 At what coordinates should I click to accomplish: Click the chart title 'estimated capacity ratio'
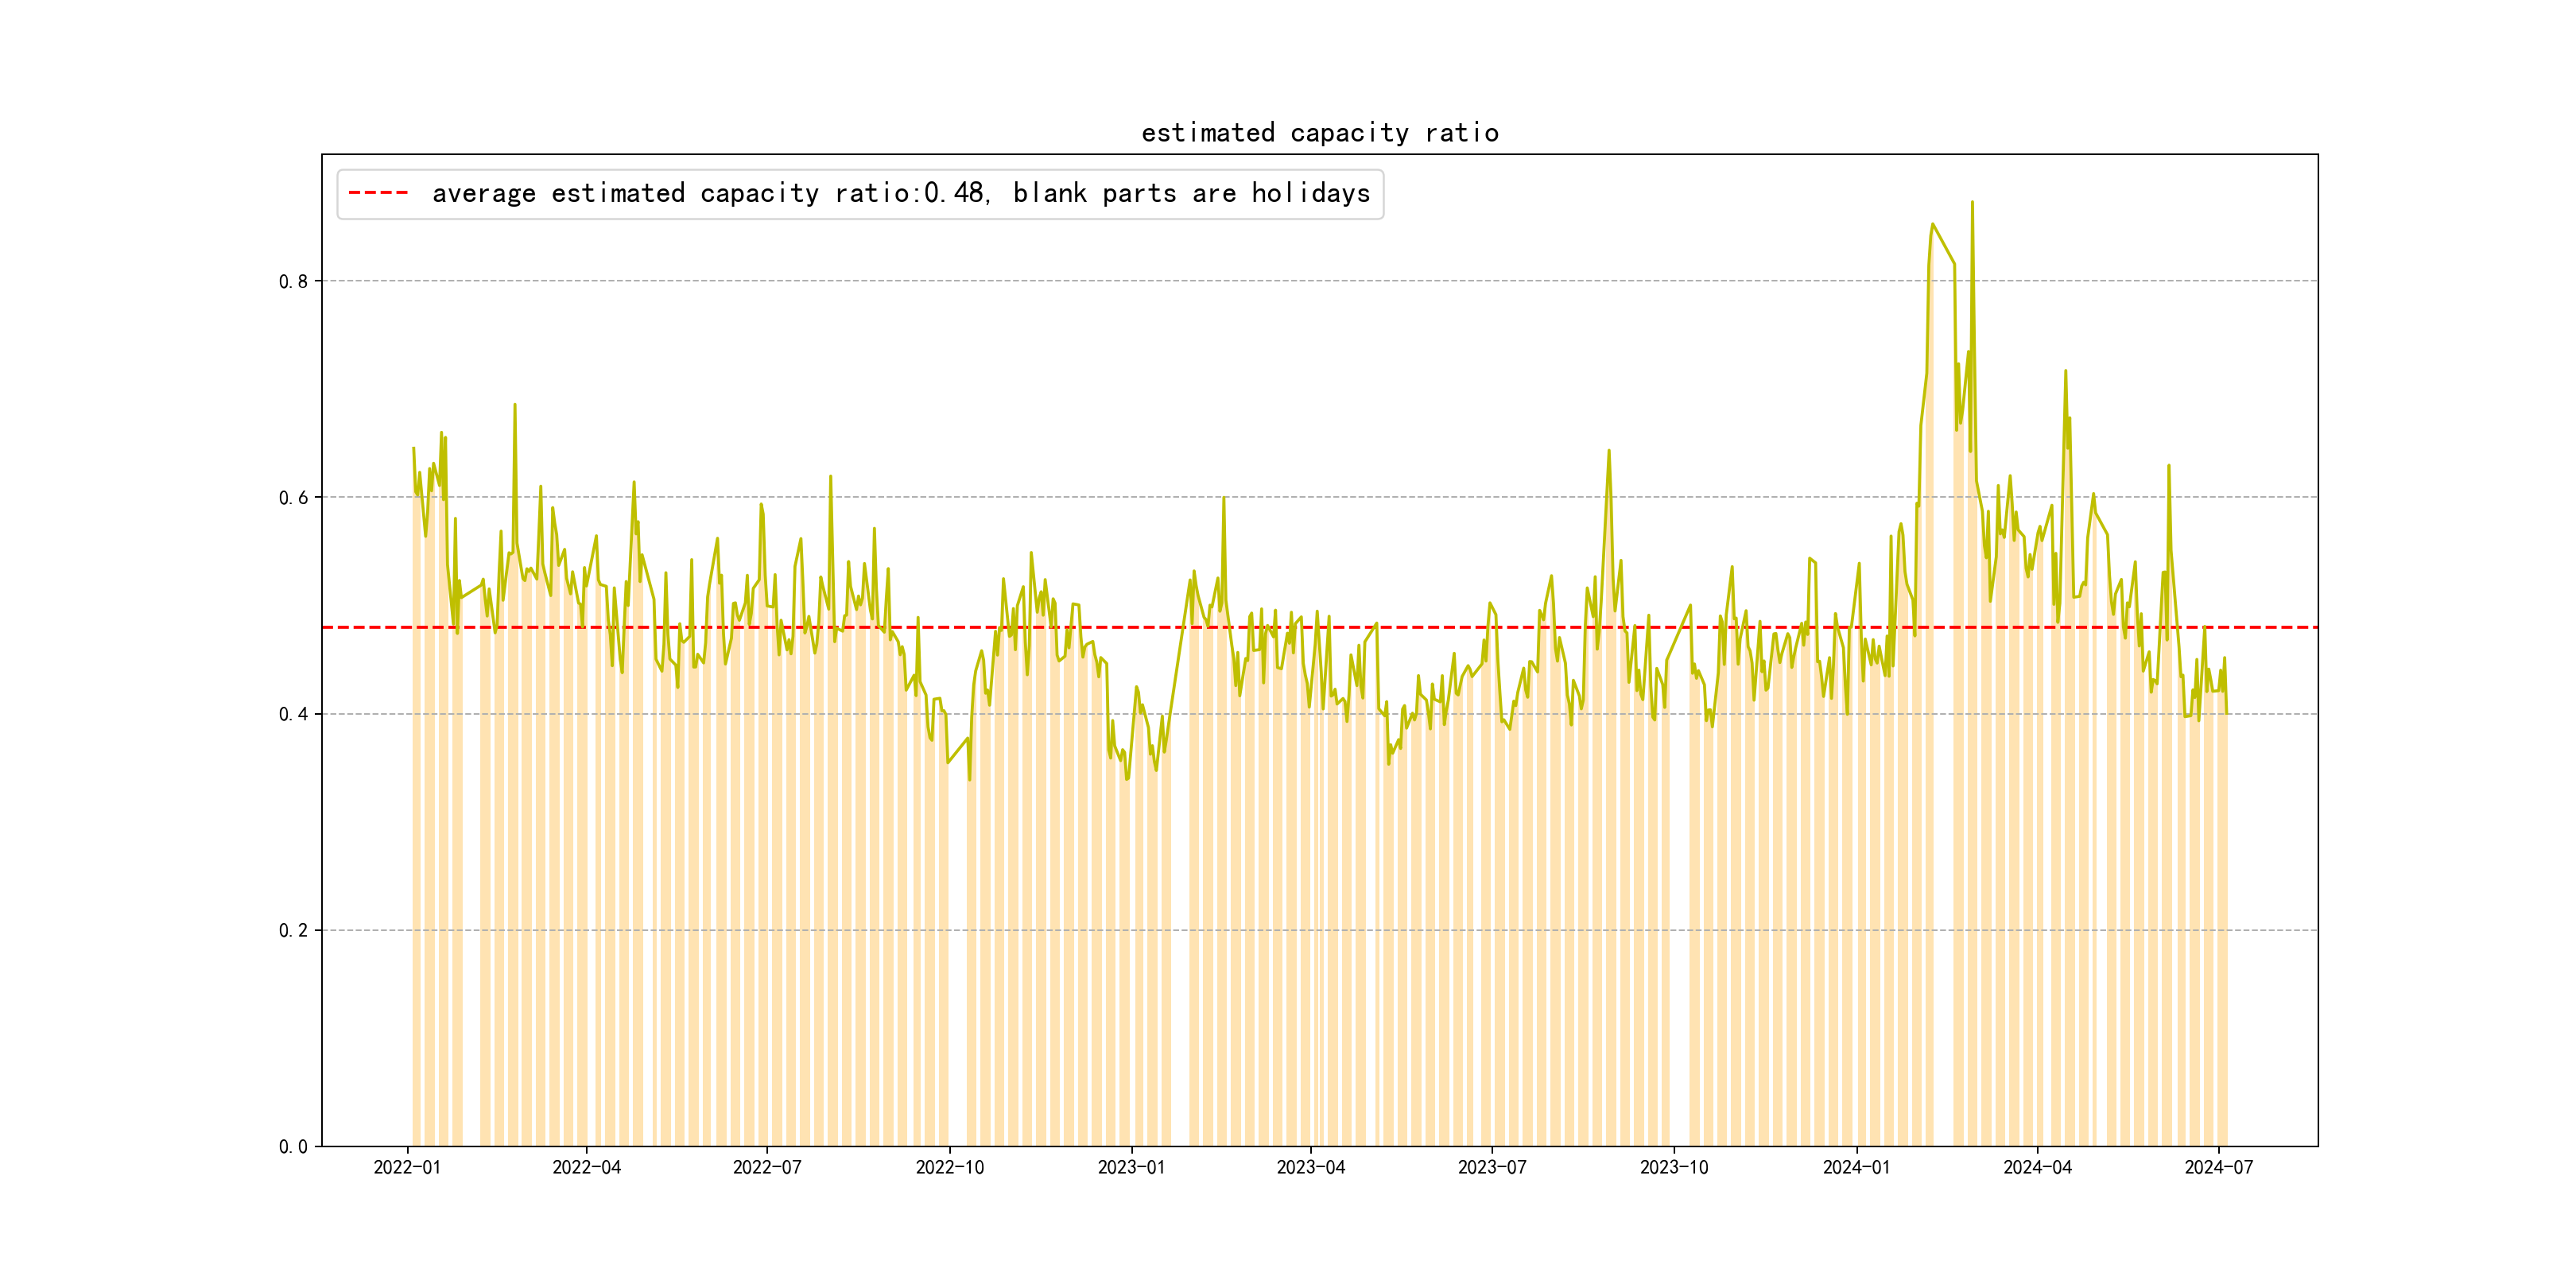tap(1319, 133)
